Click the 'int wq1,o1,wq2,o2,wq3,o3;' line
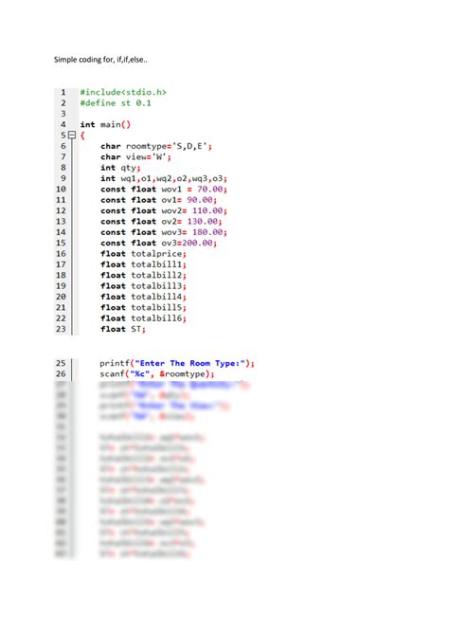This screenshot has width=449, height=635. 164,178
